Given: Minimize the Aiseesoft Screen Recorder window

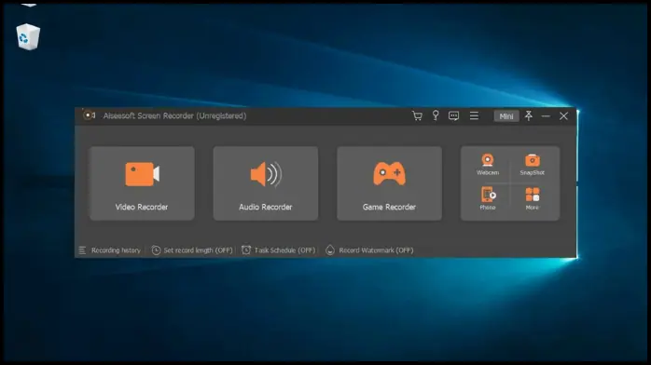Looking at the screenshot, I should pos(546,116).
